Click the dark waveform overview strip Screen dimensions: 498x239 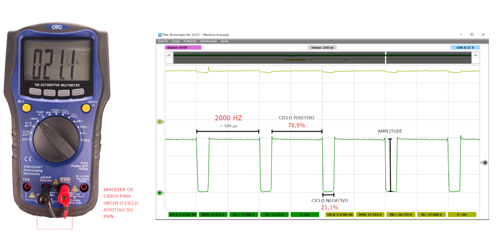pos(322,58)
